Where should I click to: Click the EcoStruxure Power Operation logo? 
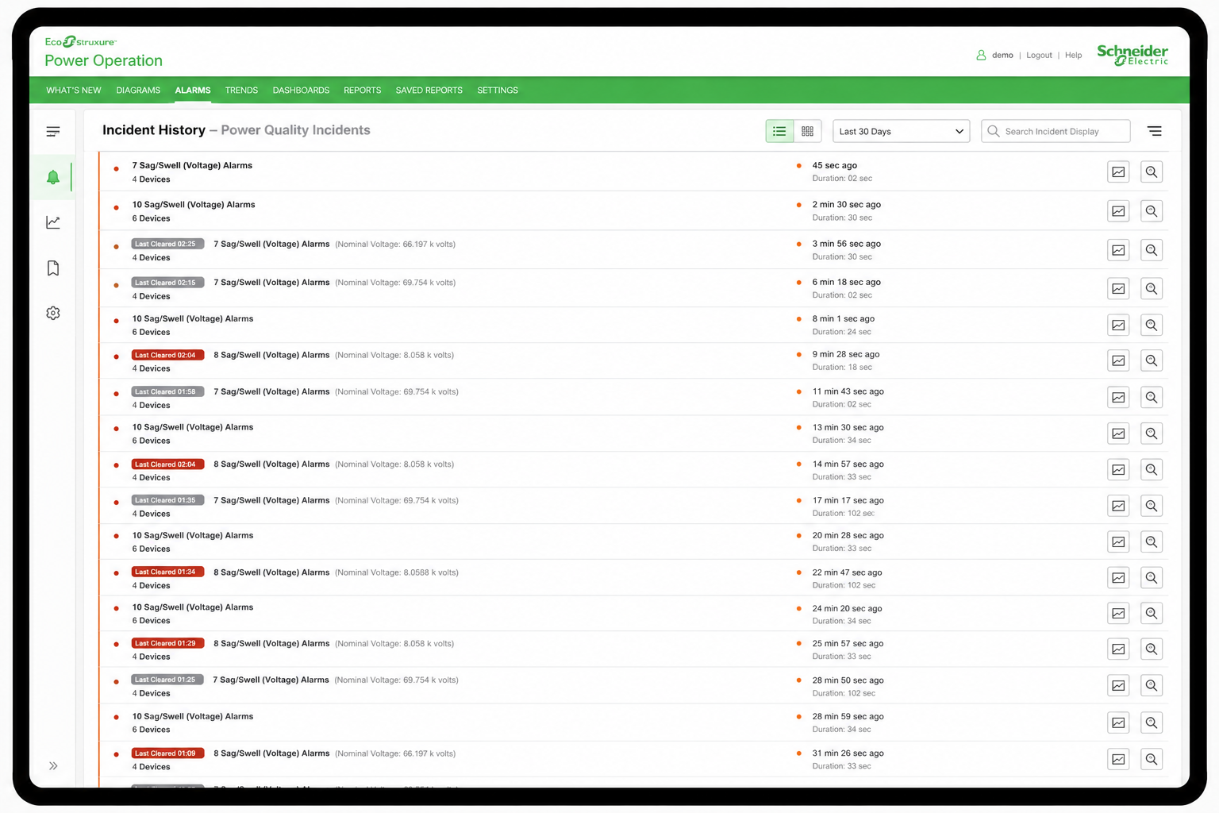pyautogui.click(x=103, y=52)
